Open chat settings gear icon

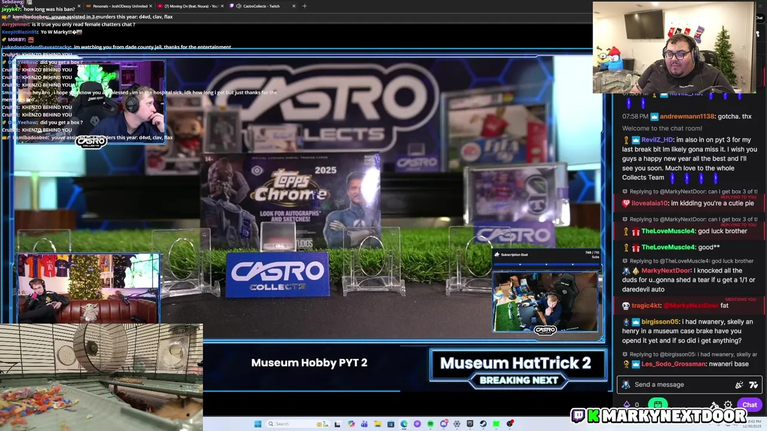(x=728, y=405)
